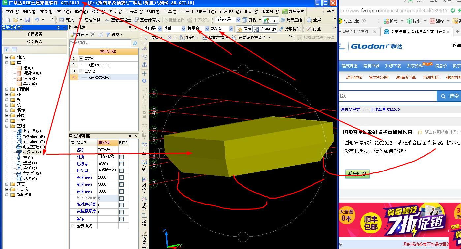Viewport: 461px width, 249px height.
Task: Open 过滤 filter in component list
Action: 114,35
